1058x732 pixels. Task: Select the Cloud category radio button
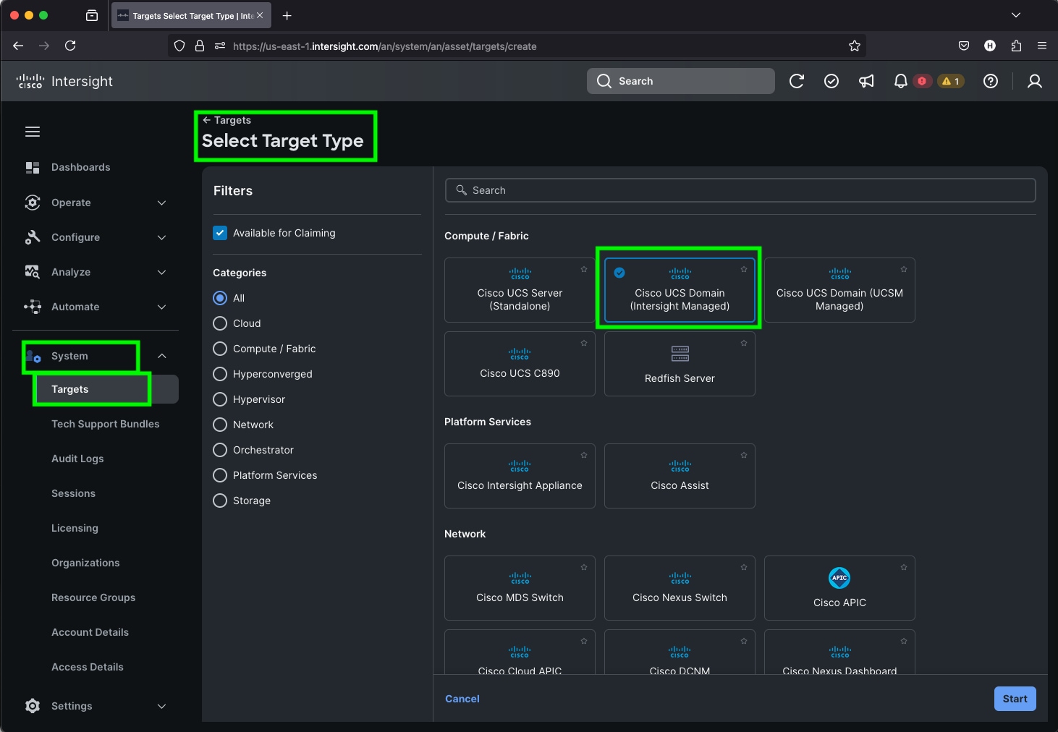pos(221,323)
